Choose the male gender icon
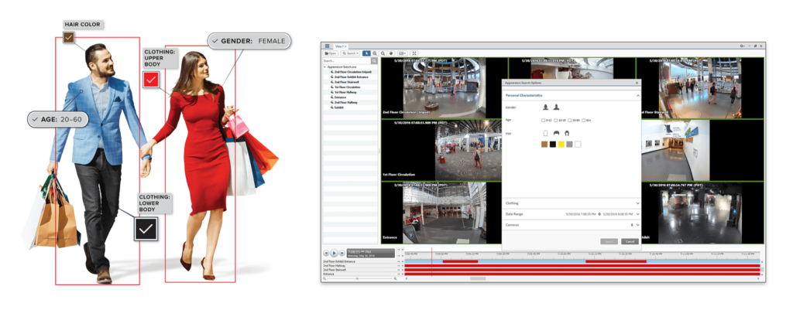 tap(557, 107)
